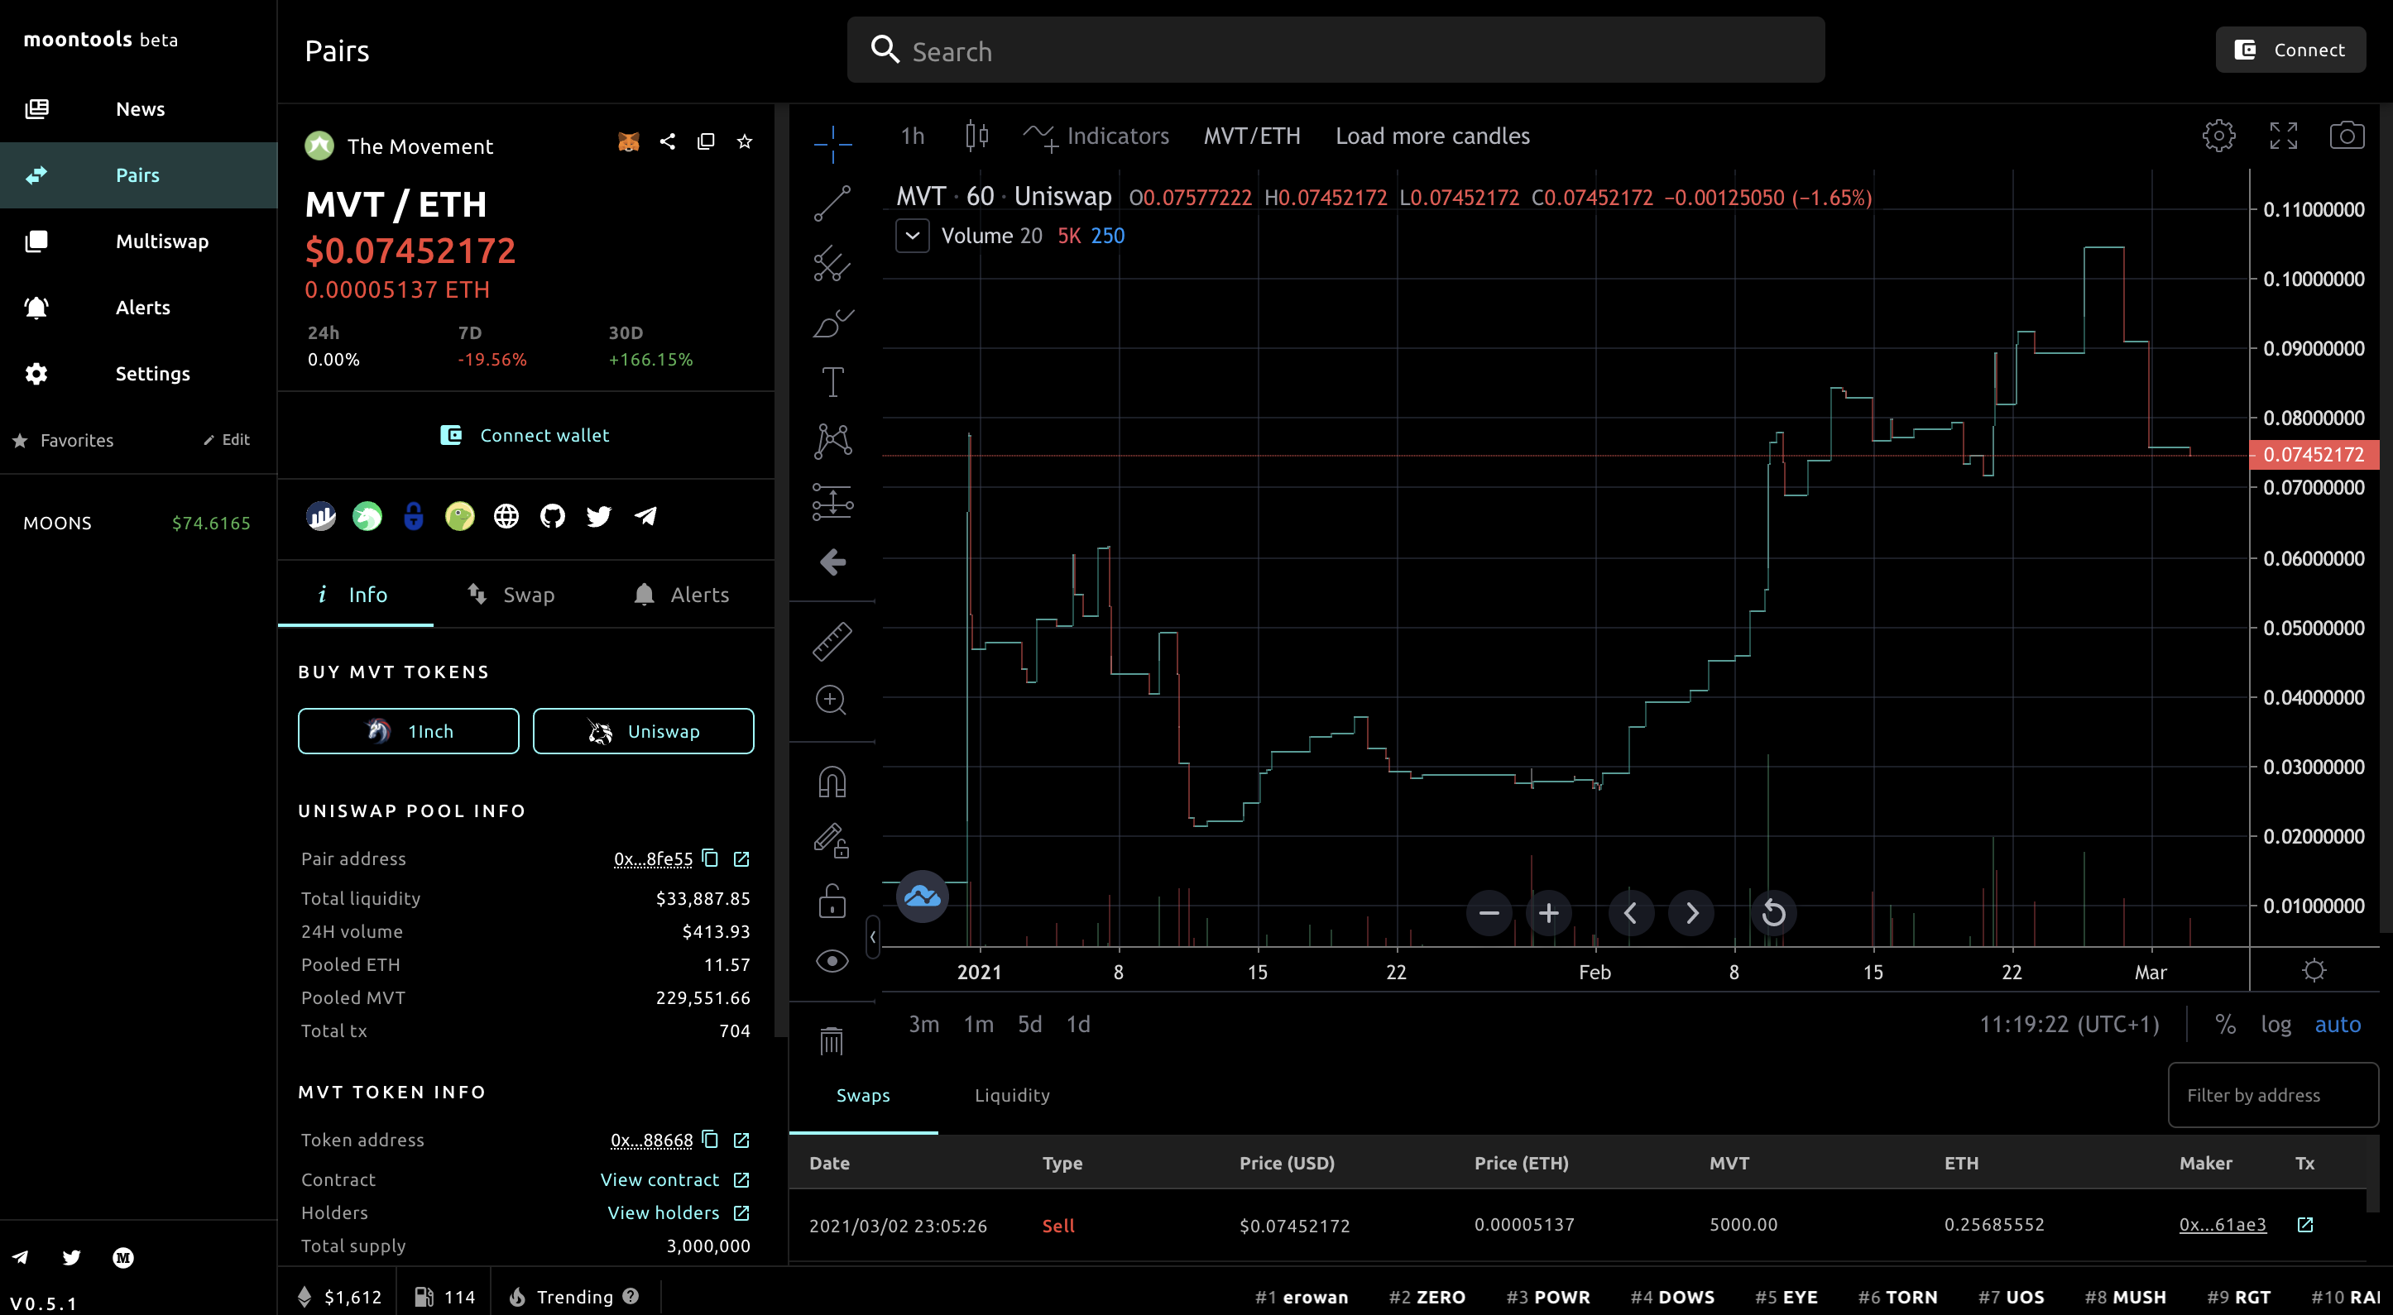Screen dimensions: 2393x1315
Task: Click View contract link
Action: (659, 1179)
